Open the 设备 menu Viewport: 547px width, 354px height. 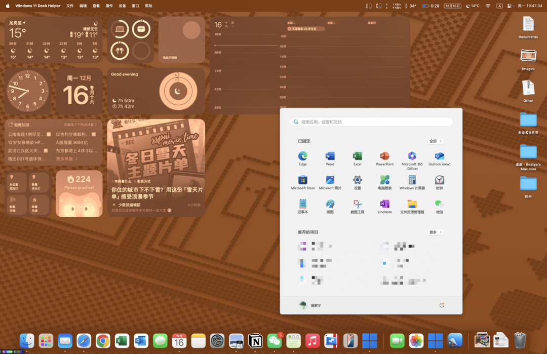pos(122,6)
